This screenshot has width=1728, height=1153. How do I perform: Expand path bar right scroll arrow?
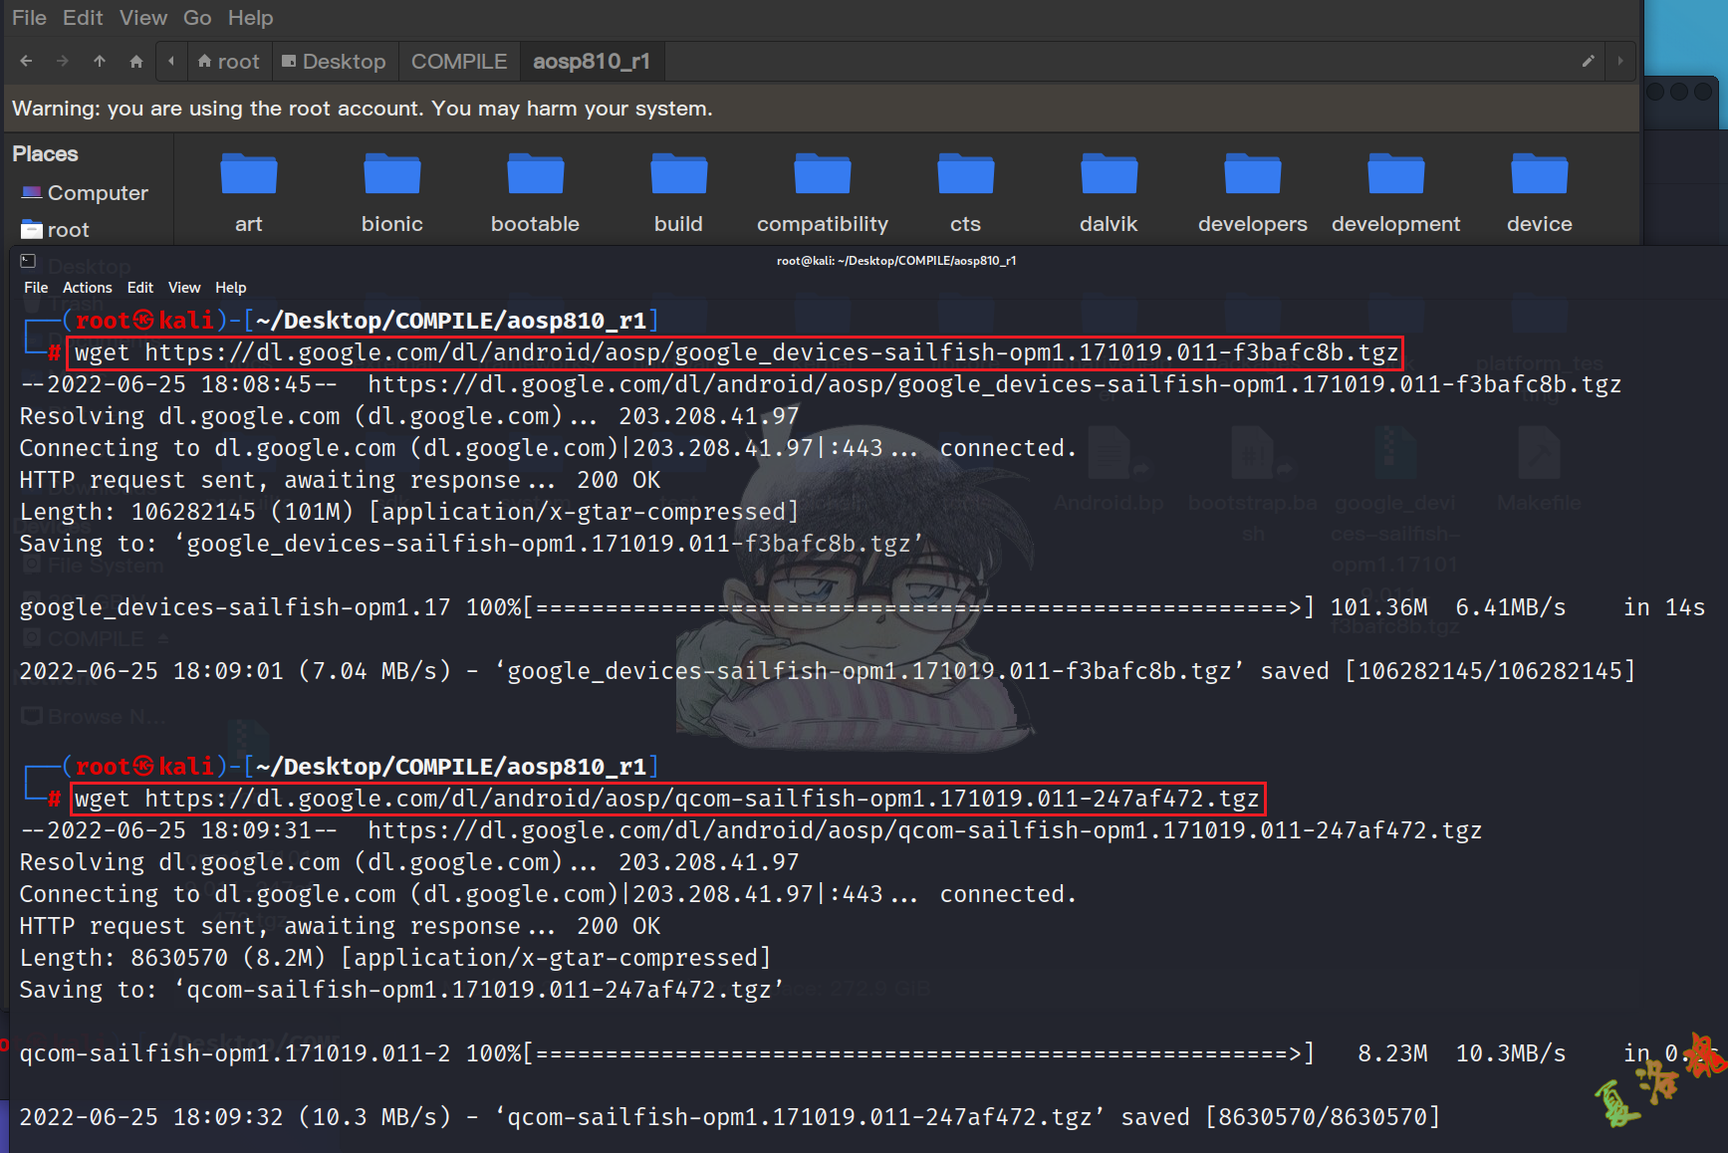pyautogui.click(x=1620, y=62)
